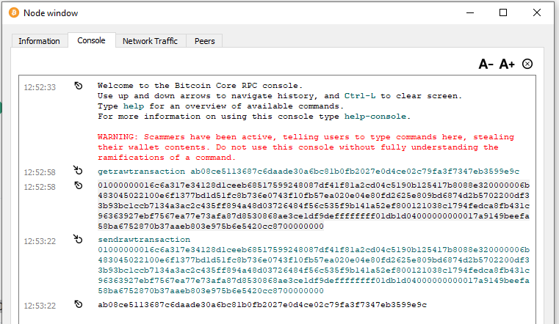The image size is (559, 324).
Task: Open the Network Traffic tab
Action: click(x=150, y=41)
